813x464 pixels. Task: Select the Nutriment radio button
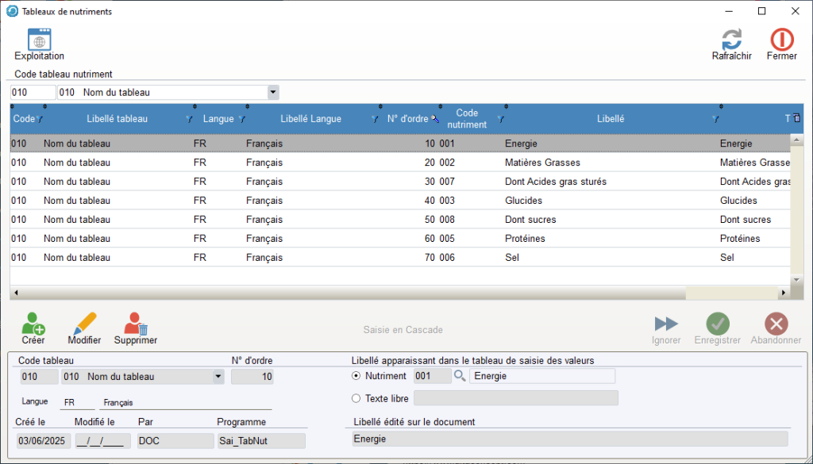356,376
